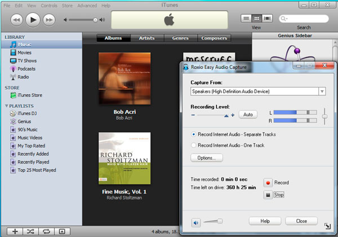The image size is (338, 237).
Task: Adjust the vertical level slider beside the L/R meters
Action: [x=324, y=117]
